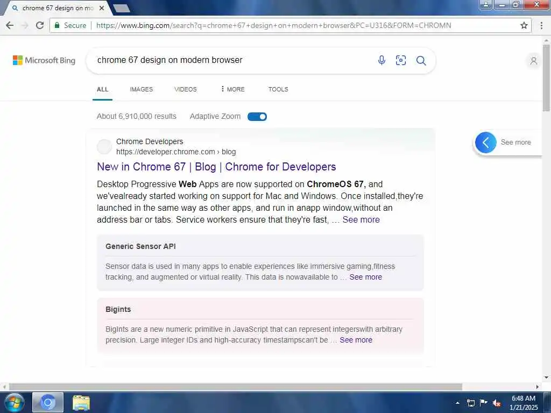The image size is (551, 413).
Task: Reload the Bing search page
Action: [x=40, y=25]
